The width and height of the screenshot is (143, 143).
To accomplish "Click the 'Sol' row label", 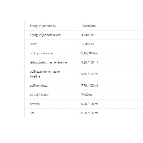I will (32, 113).
